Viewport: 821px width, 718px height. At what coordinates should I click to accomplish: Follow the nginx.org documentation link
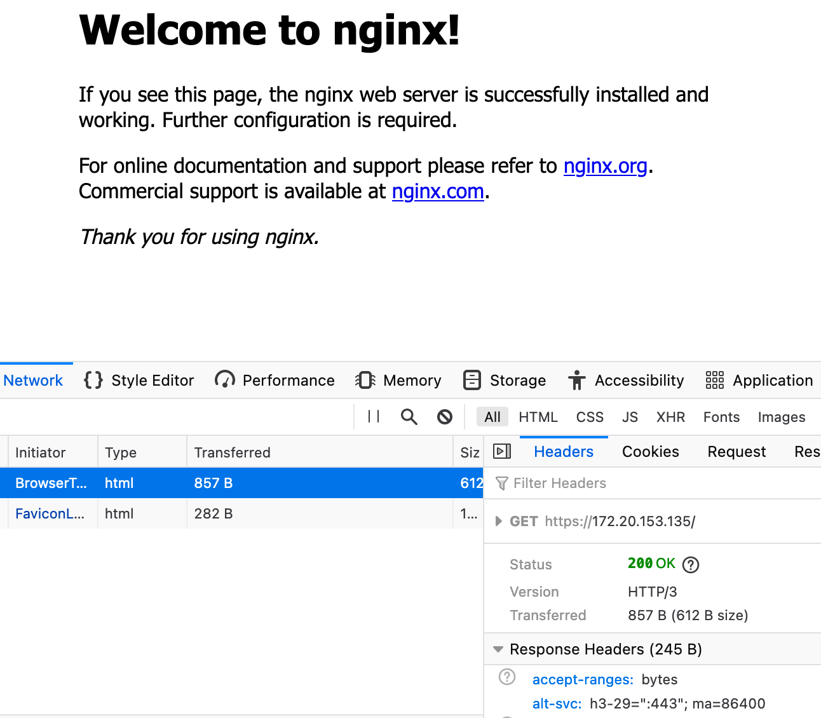coord(605,166)
